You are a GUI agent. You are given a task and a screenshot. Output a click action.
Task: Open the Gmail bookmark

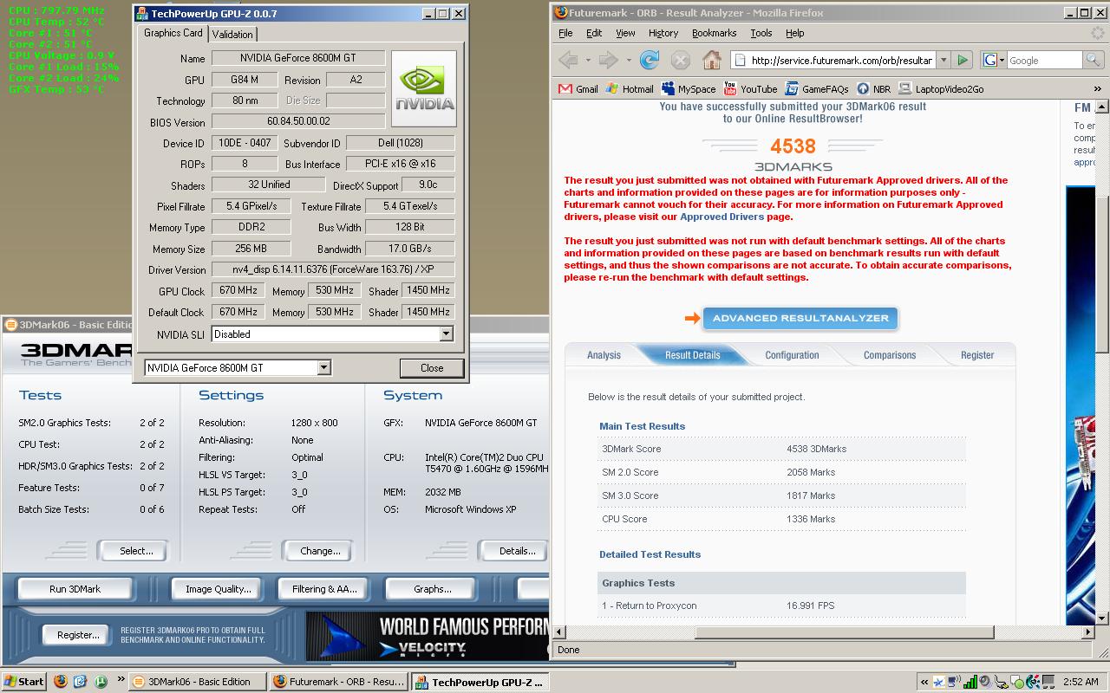pyautogui.click(x=578, y=88)
